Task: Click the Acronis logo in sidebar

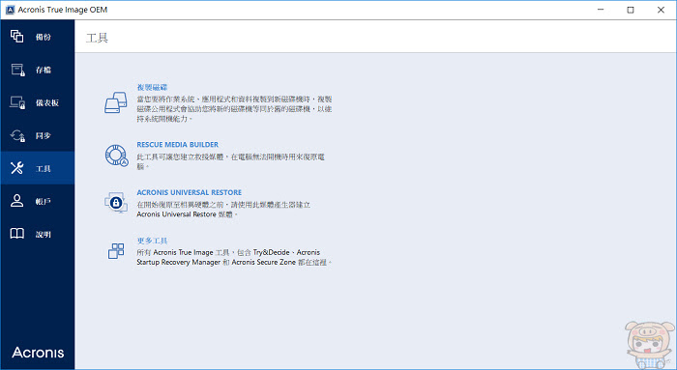Action: [38, 353]
